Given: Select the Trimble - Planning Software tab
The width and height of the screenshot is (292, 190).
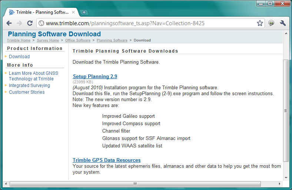Looking at the screenshot, I should pos(42,12).
